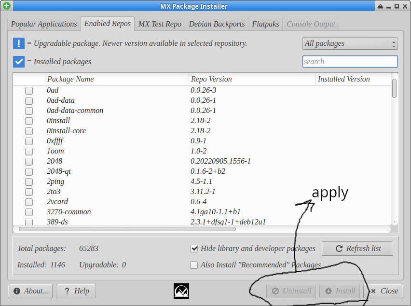Click the Installed Version column header
Viewport: 411px width, 306px height.
[353, 79]
